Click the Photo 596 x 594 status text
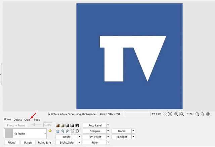Screen dimensions: 215x147 coord(110,114)
